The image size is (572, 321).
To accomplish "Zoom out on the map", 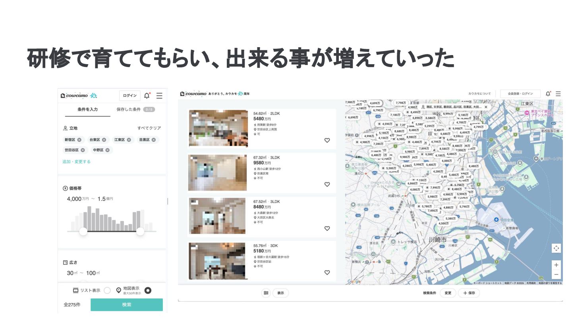I will click(x=556, y=274).
